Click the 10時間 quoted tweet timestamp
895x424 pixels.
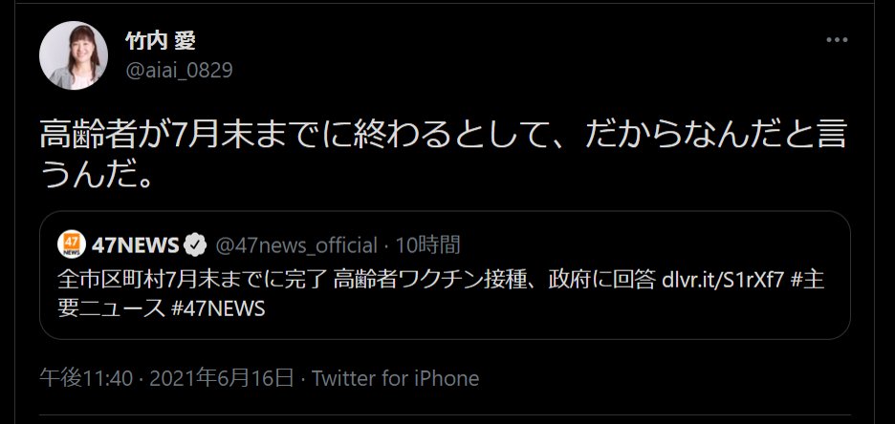tap(427, 245)
